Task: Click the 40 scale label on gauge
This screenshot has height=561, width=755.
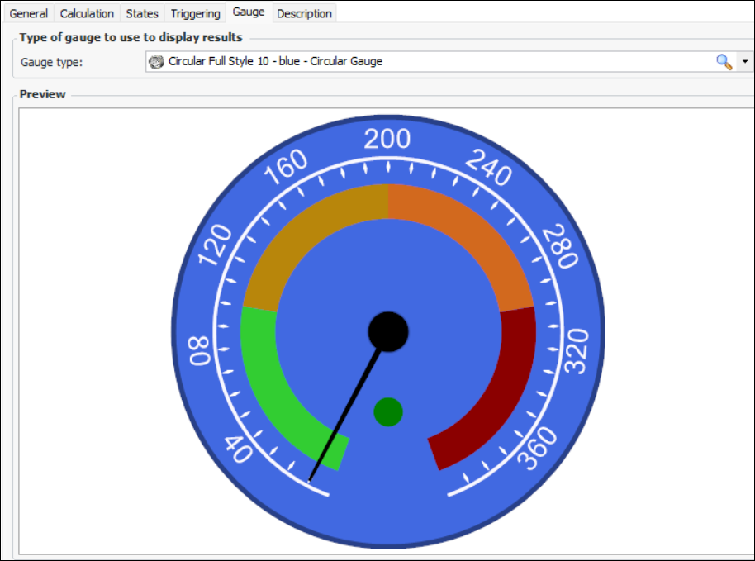Action: (239, 449)
